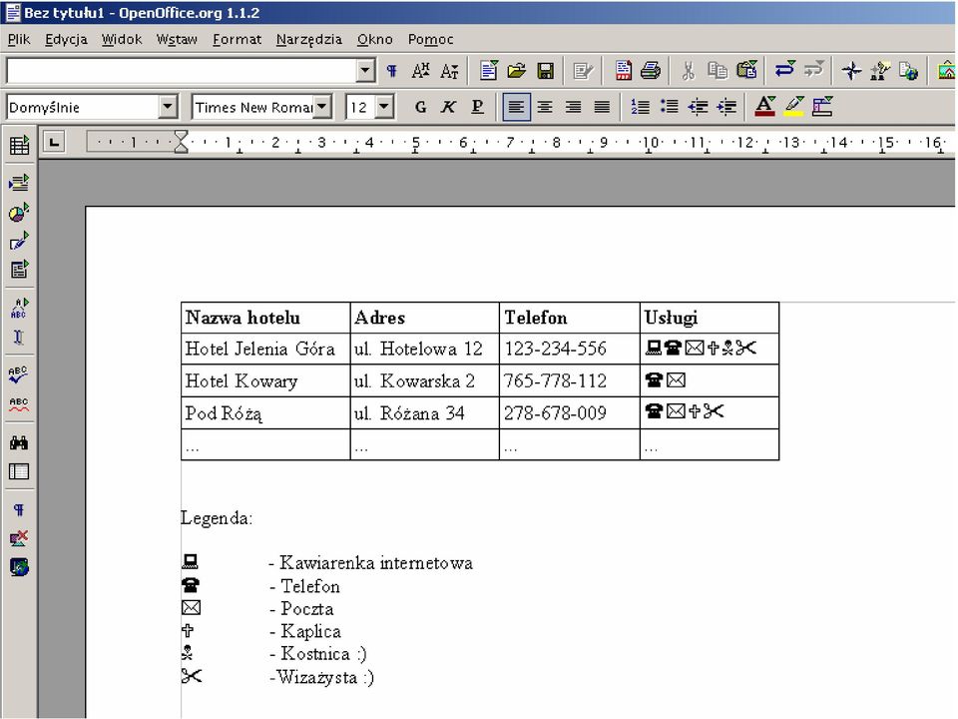Toggle the direct cursor in the sidebar
This screenshot has width=958, height=719.
click(19, 337)
